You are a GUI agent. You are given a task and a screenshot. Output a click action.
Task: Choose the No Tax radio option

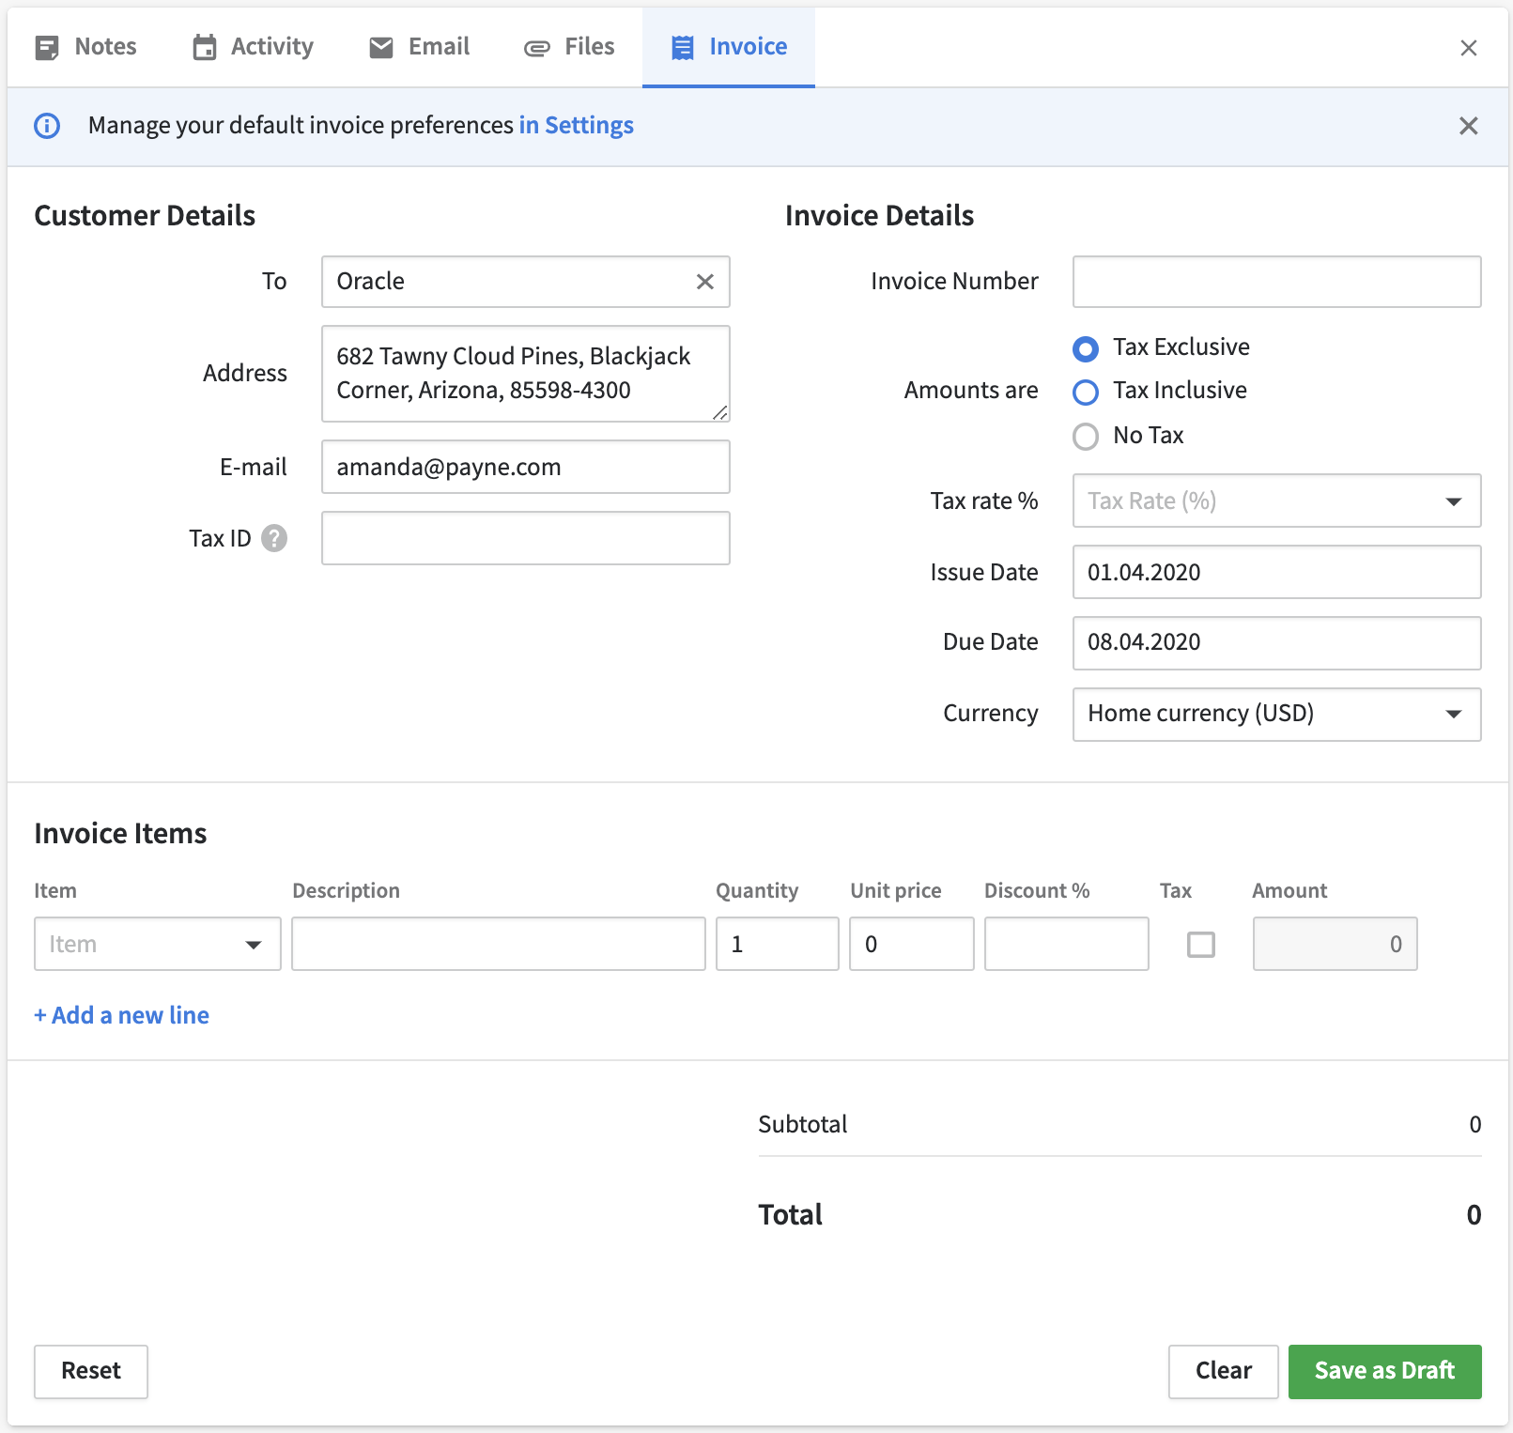point(1086,437)
